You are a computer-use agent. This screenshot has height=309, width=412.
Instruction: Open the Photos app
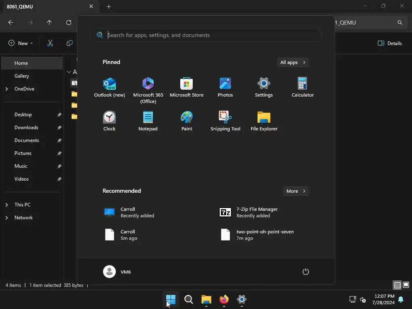(x=225, y=88)
